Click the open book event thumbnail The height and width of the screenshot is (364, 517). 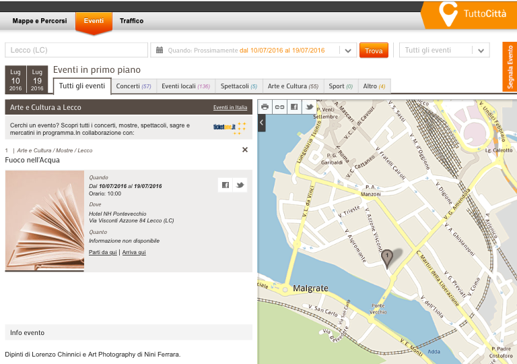(x=44, y=220)
